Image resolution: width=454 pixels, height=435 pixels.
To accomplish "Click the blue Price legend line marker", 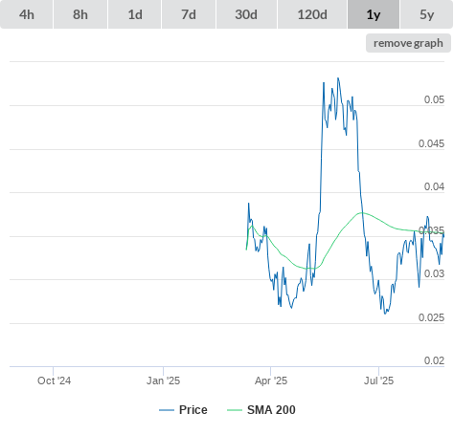I will click(x=167, y=410).
